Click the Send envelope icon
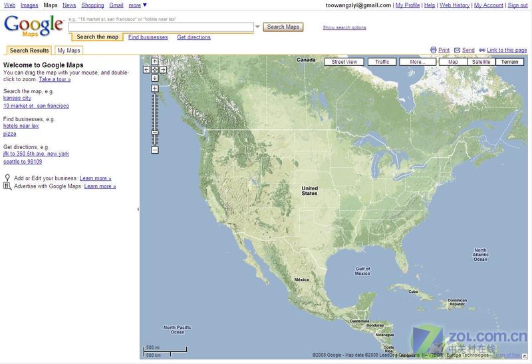The height and width of the screenshot is (364, 532). (457, 51)
